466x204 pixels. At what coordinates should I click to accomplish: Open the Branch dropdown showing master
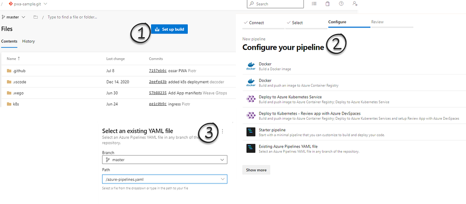(164, 160)
